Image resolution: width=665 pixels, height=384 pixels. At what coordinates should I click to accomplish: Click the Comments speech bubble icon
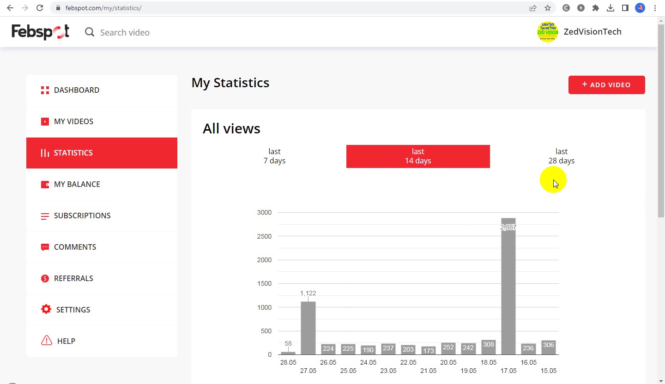(x=45, y=247)
